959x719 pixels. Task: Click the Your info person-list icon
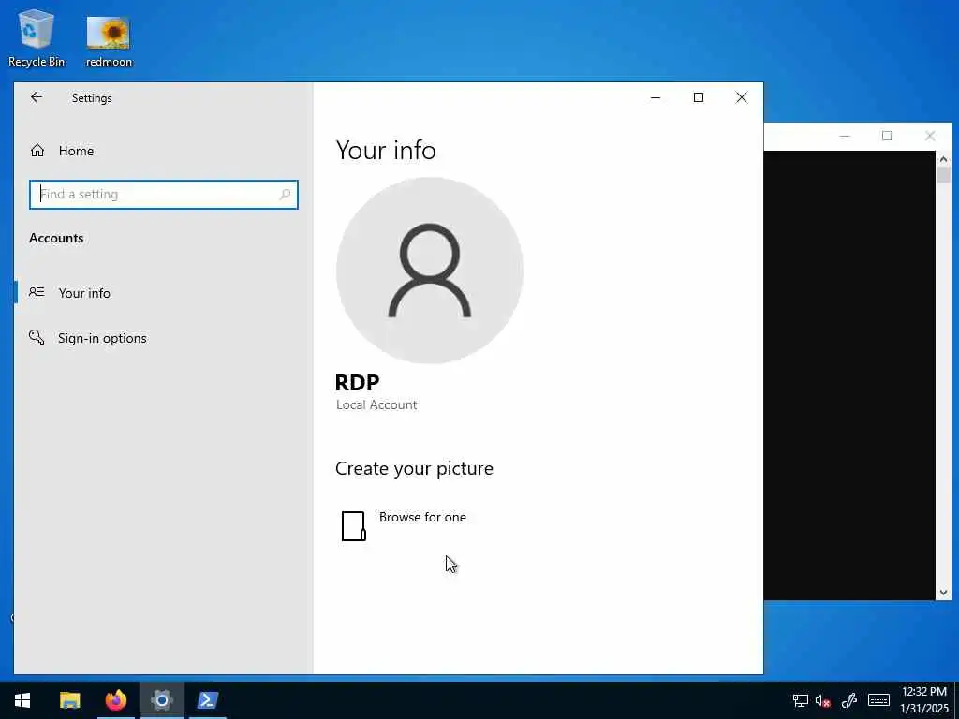[x=37, y=292]
